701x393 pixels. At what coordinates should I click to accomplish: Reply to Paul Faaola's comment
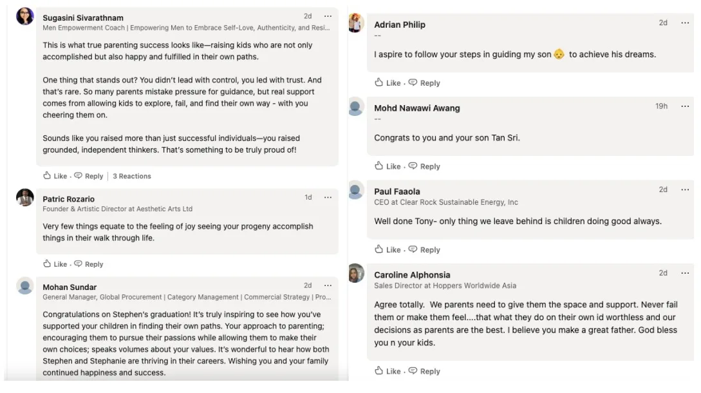point(424,250)
